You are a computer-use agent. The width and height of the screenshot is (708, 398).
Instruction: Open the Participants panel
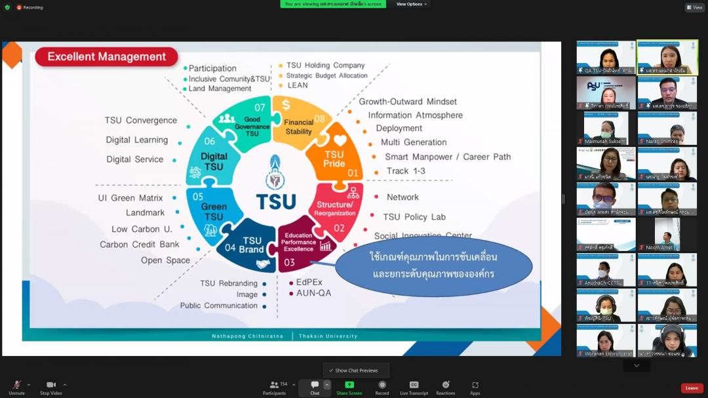[x=275, y=387]
